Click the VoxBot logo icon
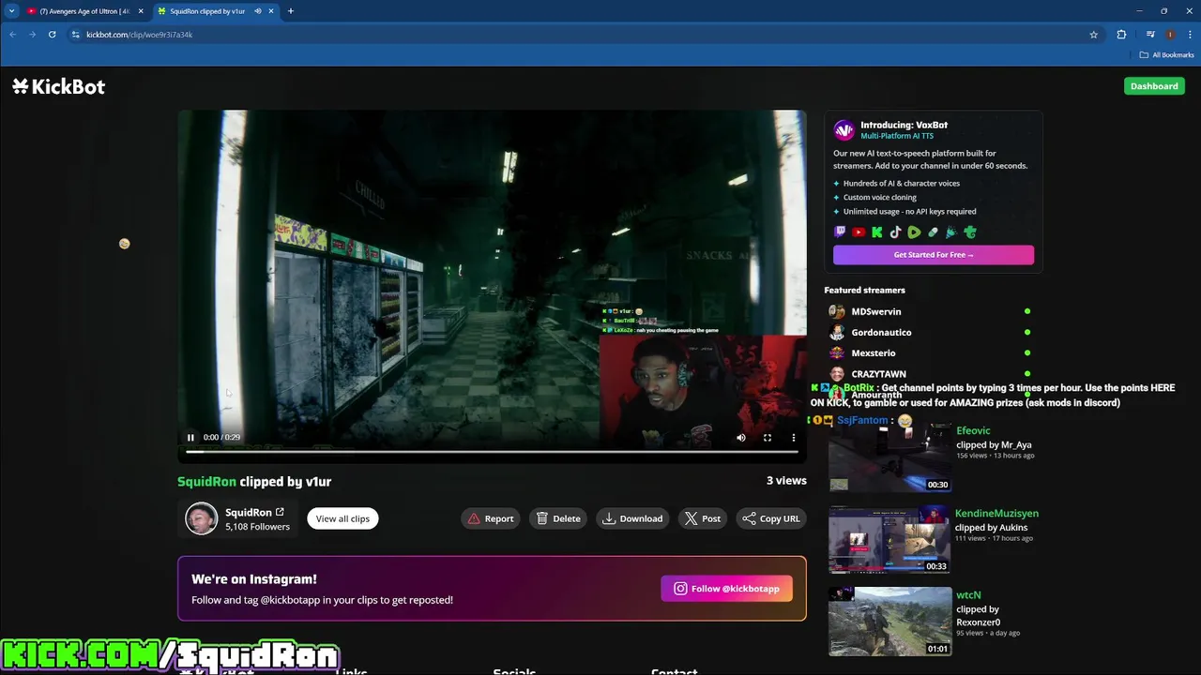 coord(844,129)
